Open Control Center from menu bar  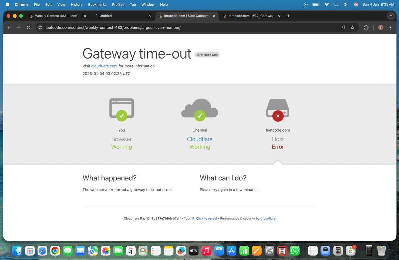(x=346, y=5)
